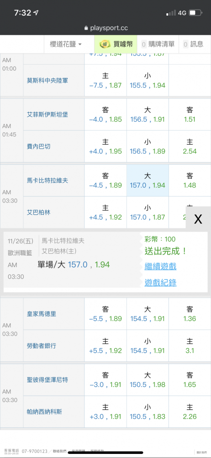Select 客 -4.0 spread for 艾菲斯伊斯坦堡
Screen dimensions: 211x458
coord(105,114)
